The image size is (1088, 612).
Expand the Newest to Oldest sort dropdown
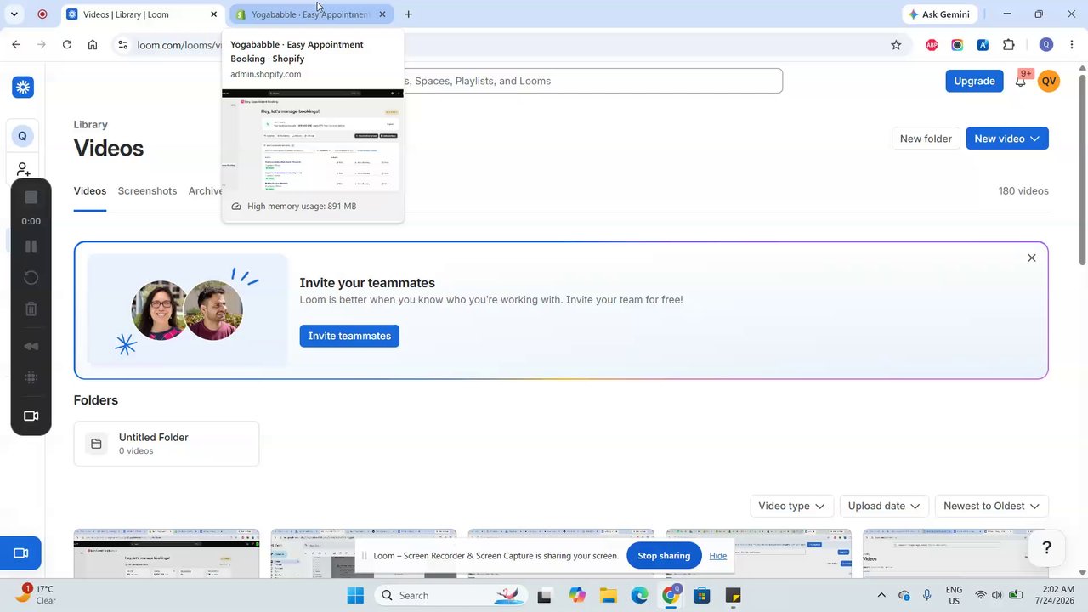(991, 506)
